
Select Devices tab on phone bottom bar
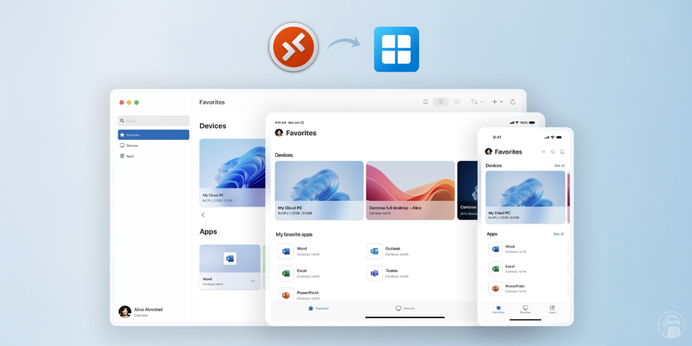[525, 310]
